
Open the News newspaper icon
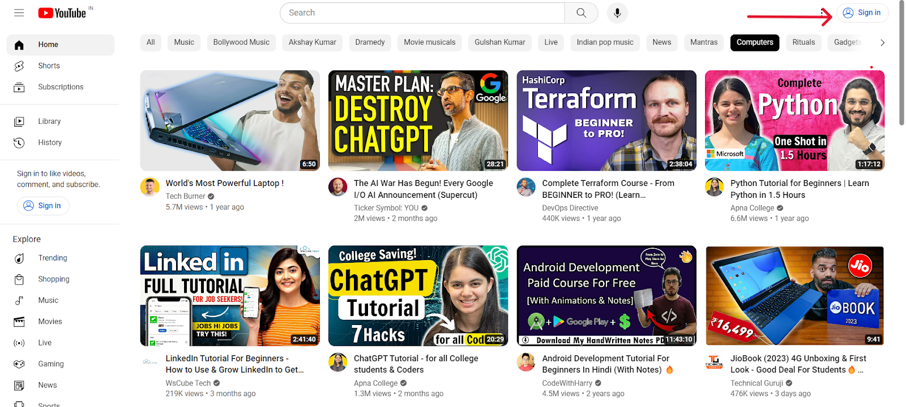pos(19,386)
